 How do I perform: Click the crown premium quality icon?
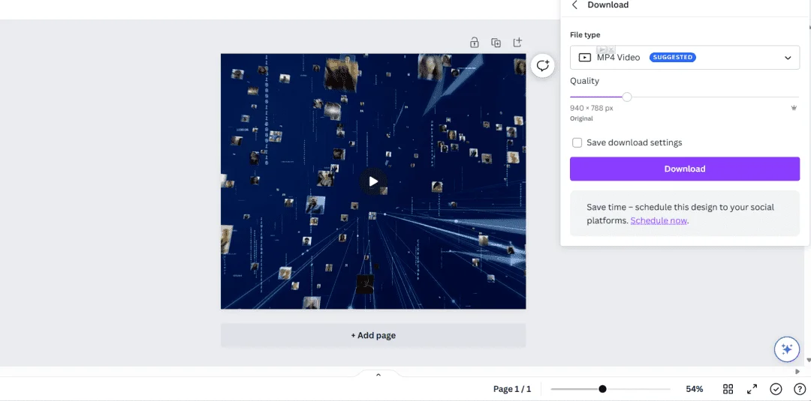click(794, 108)
